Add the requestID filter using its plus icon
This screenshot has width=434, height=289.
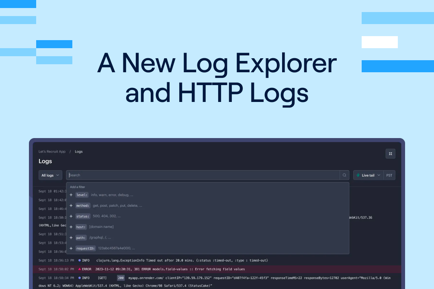coord(71,248)
